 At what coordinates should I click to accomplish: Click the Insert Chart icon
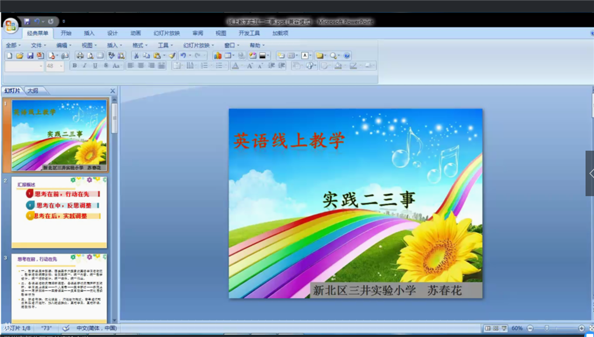[218, 56]
